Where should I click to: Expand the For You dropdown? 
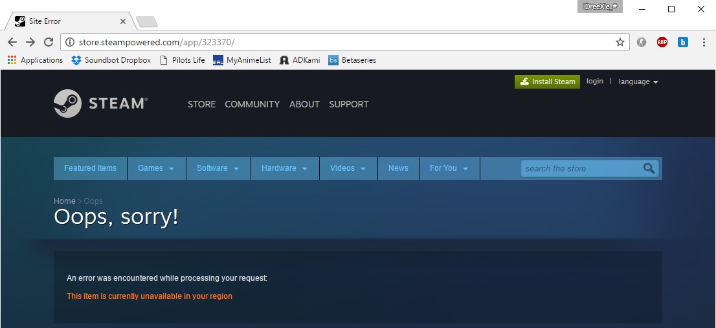click(449, 168)
